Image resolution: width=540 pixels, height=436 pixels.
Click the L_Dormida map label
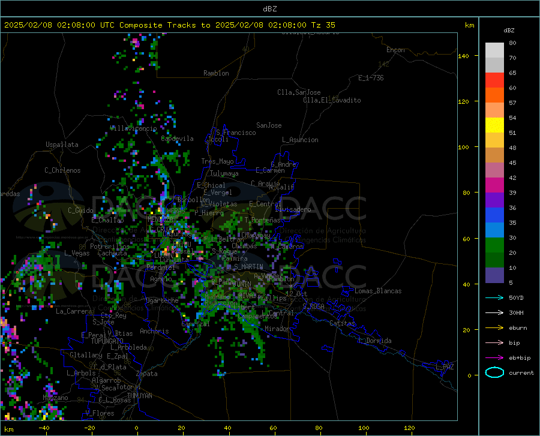(x=374, y=341)
